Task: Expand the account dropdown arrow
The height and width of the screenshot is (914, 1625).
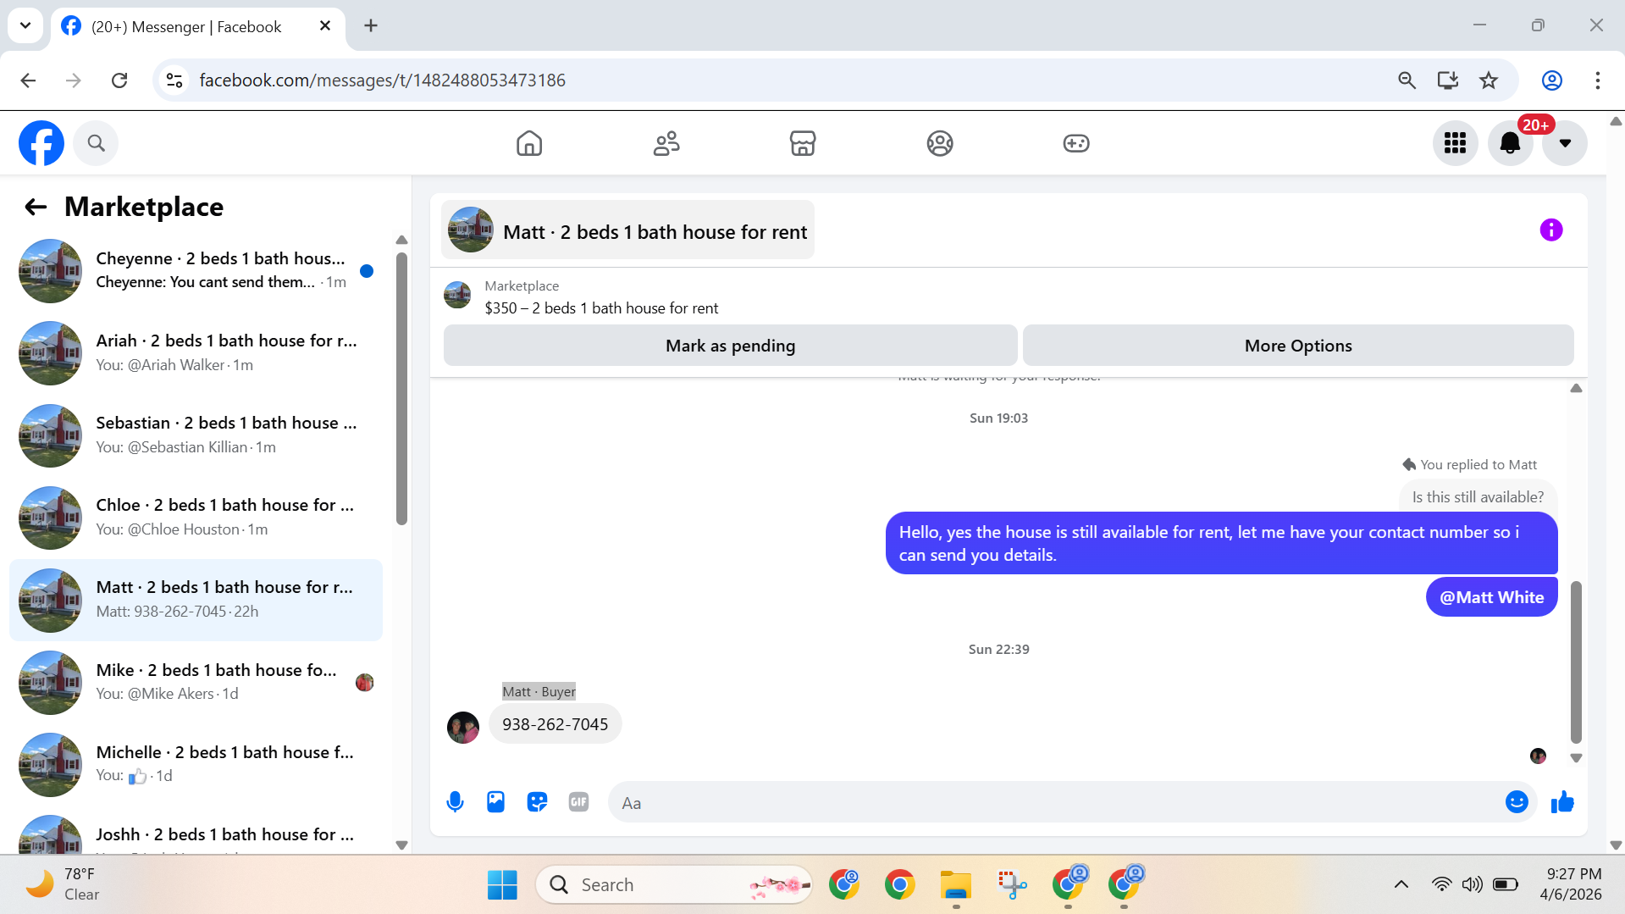Action: [1565, 143]
